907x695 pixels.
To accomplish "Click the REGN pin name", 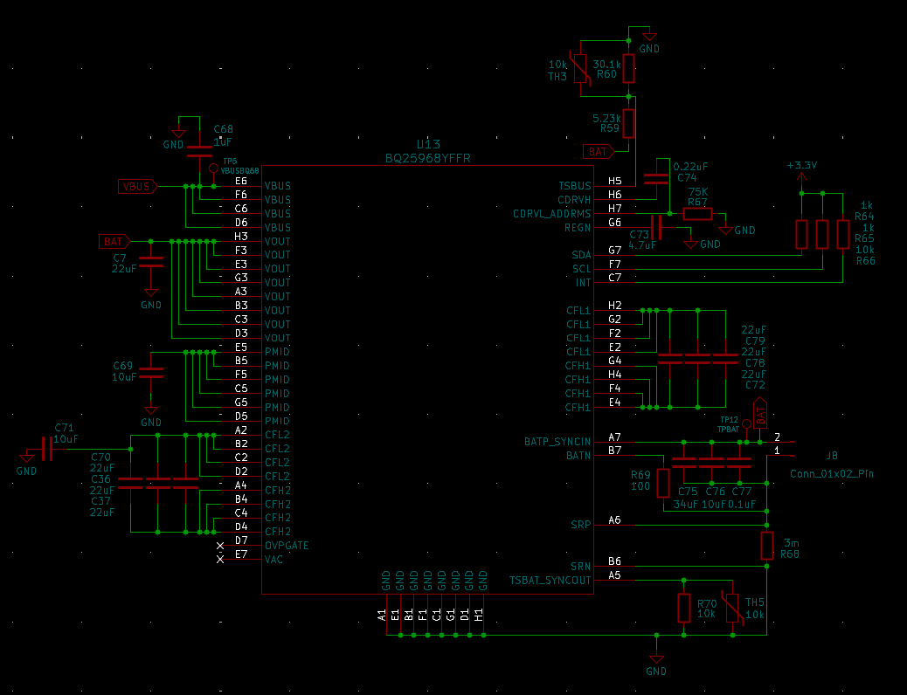I will (578, 228).
